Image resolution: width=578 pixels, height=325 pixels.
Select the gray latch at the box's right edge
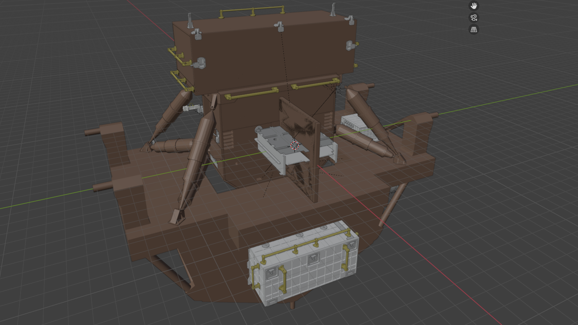click(351, 45)
